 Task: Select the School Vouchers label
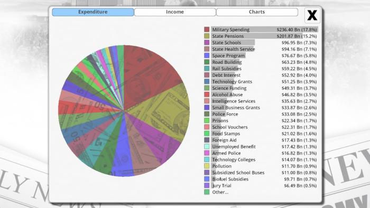click(230, 127)
